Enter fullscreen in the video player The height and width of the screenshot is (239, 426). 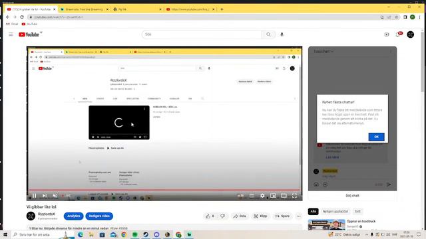(x=294, y=195)
